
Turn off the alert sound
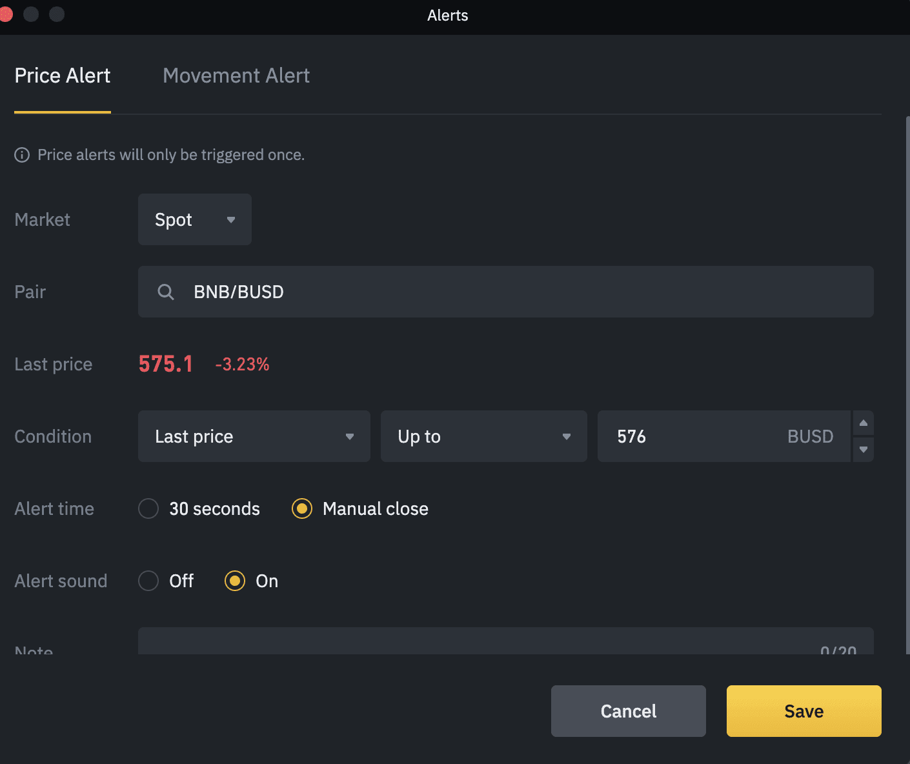[x=148, y=581]
